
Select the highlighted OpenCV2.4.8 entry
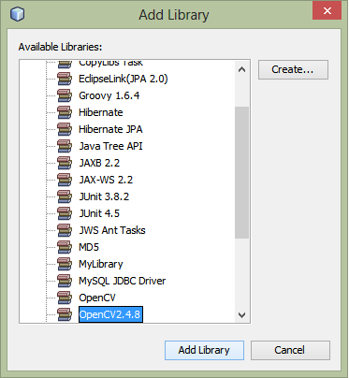click(110, 314)
